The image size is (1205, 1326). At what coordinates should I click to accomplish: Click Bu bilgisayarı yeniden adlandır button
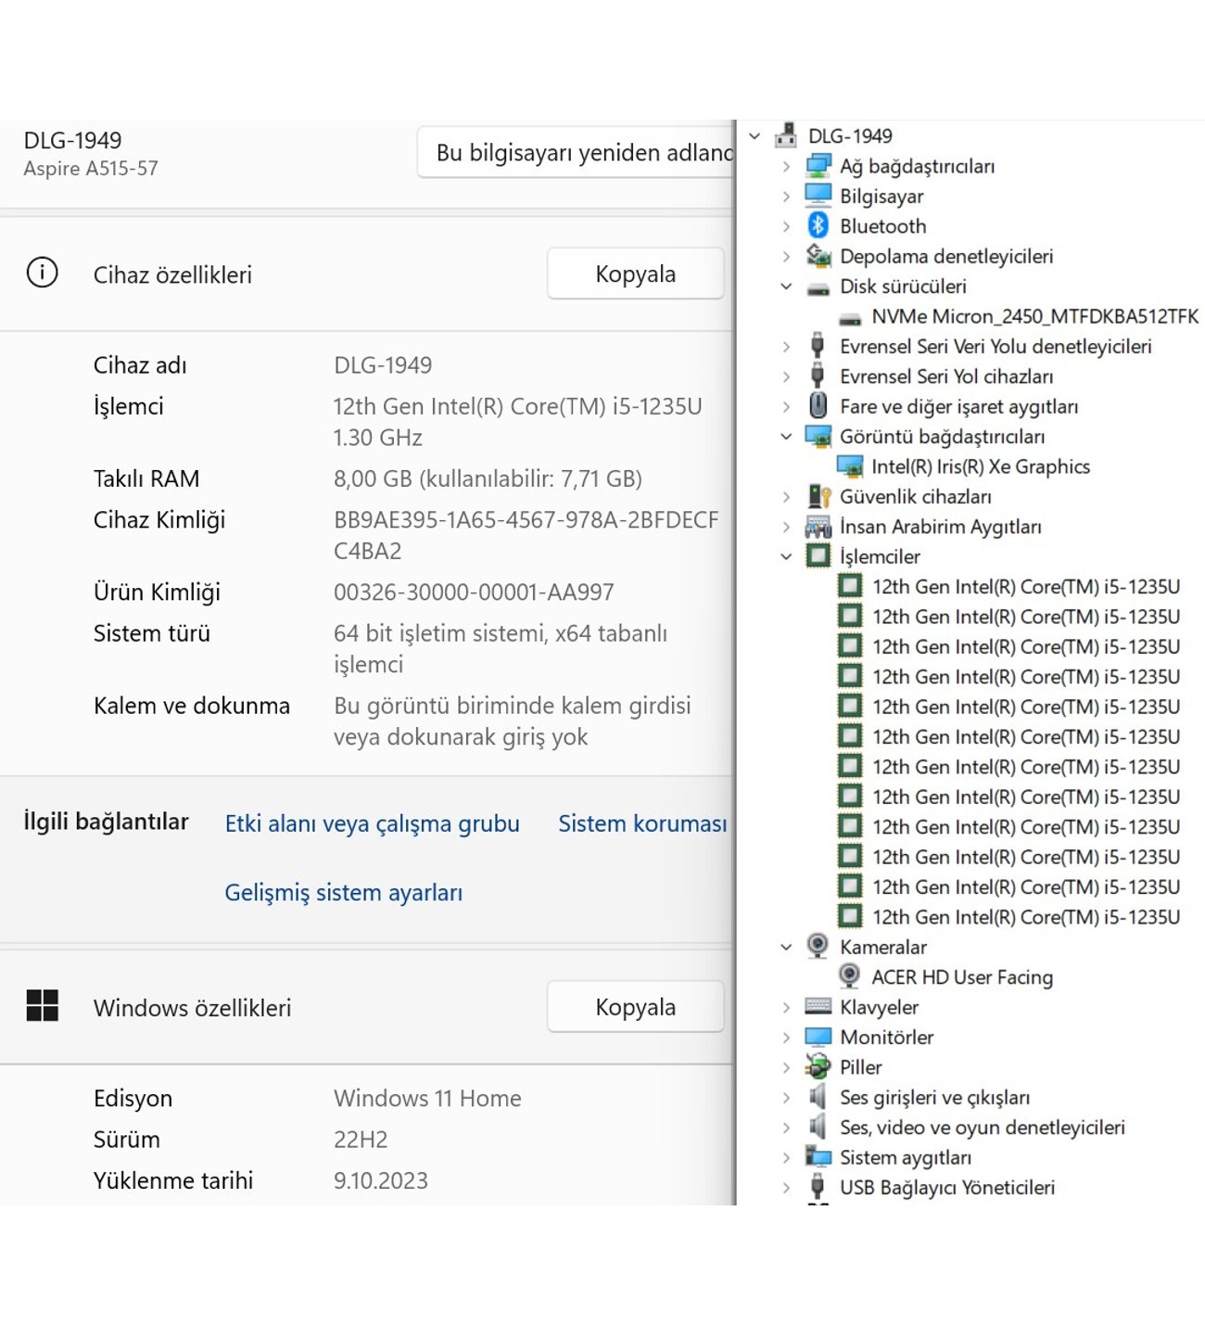pyautogui.click(x=576, y=152)
